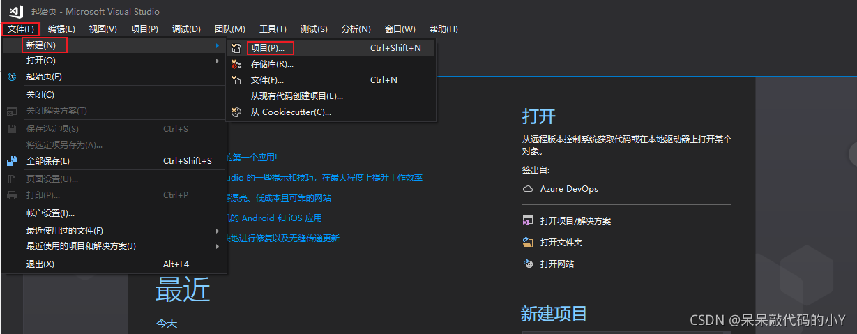Open the 团队(M) menu
This screenshot has height=334, width=857.
point(230,29)
